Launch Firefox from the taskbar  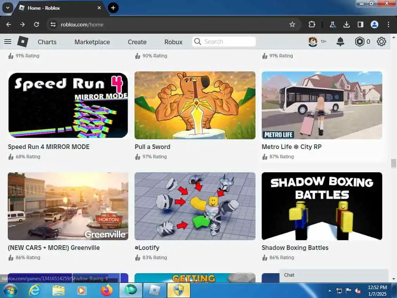click(107, 290)
